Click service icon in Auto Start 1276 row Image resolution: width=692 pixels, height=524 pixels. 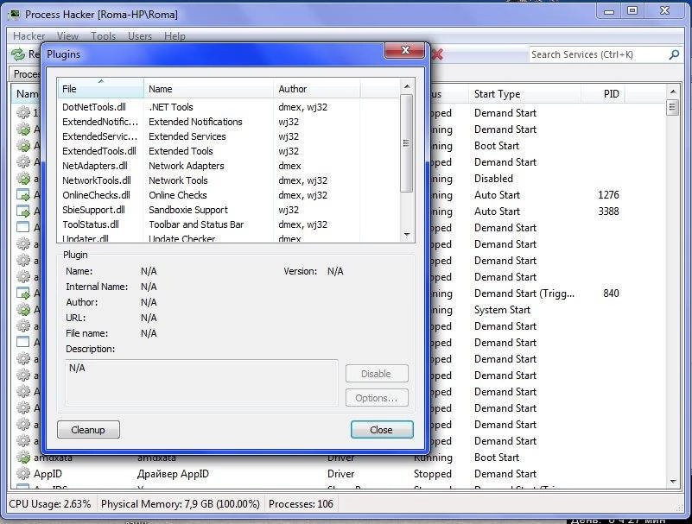[23, 195]
